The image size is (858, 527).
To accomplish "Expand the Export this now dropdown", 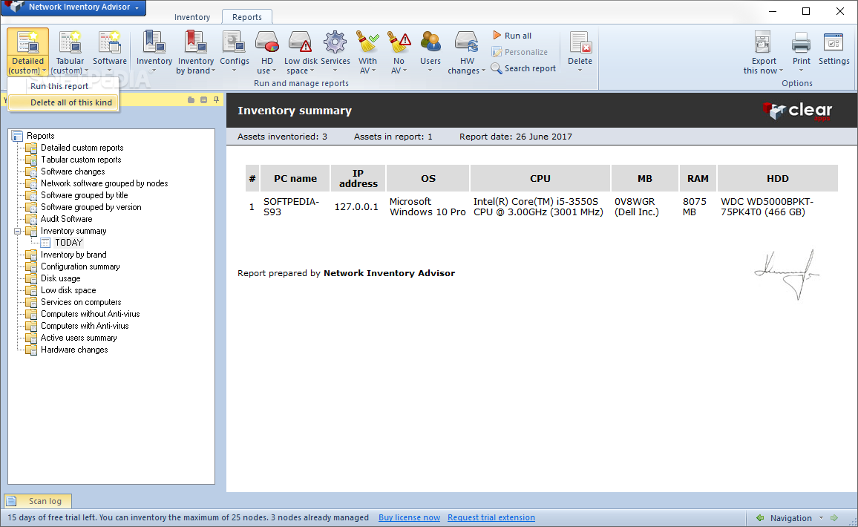I will [781, 71].
